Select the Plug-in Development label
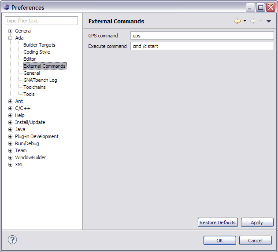 (x=37, y=136)
